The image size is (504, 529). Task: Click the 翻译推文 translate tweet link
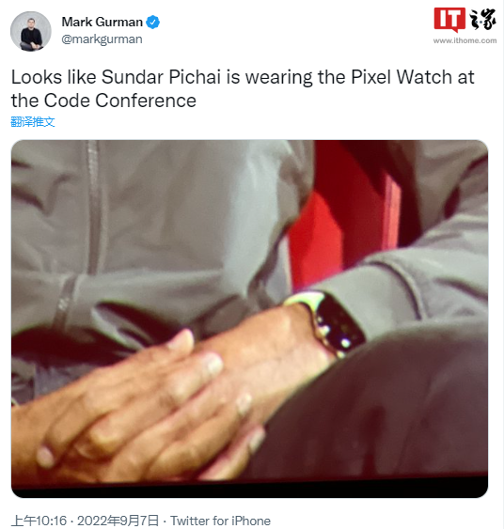33,122
